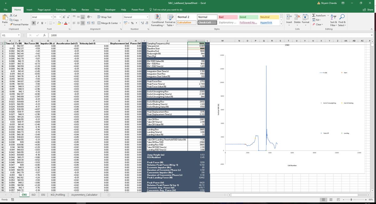This screenshot has height=204, width=376.
Task: Toggle Italic formatting
Action: pos(38,23)
